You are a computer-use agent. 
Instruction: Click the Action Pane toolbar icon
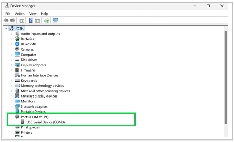click(37, 20)
